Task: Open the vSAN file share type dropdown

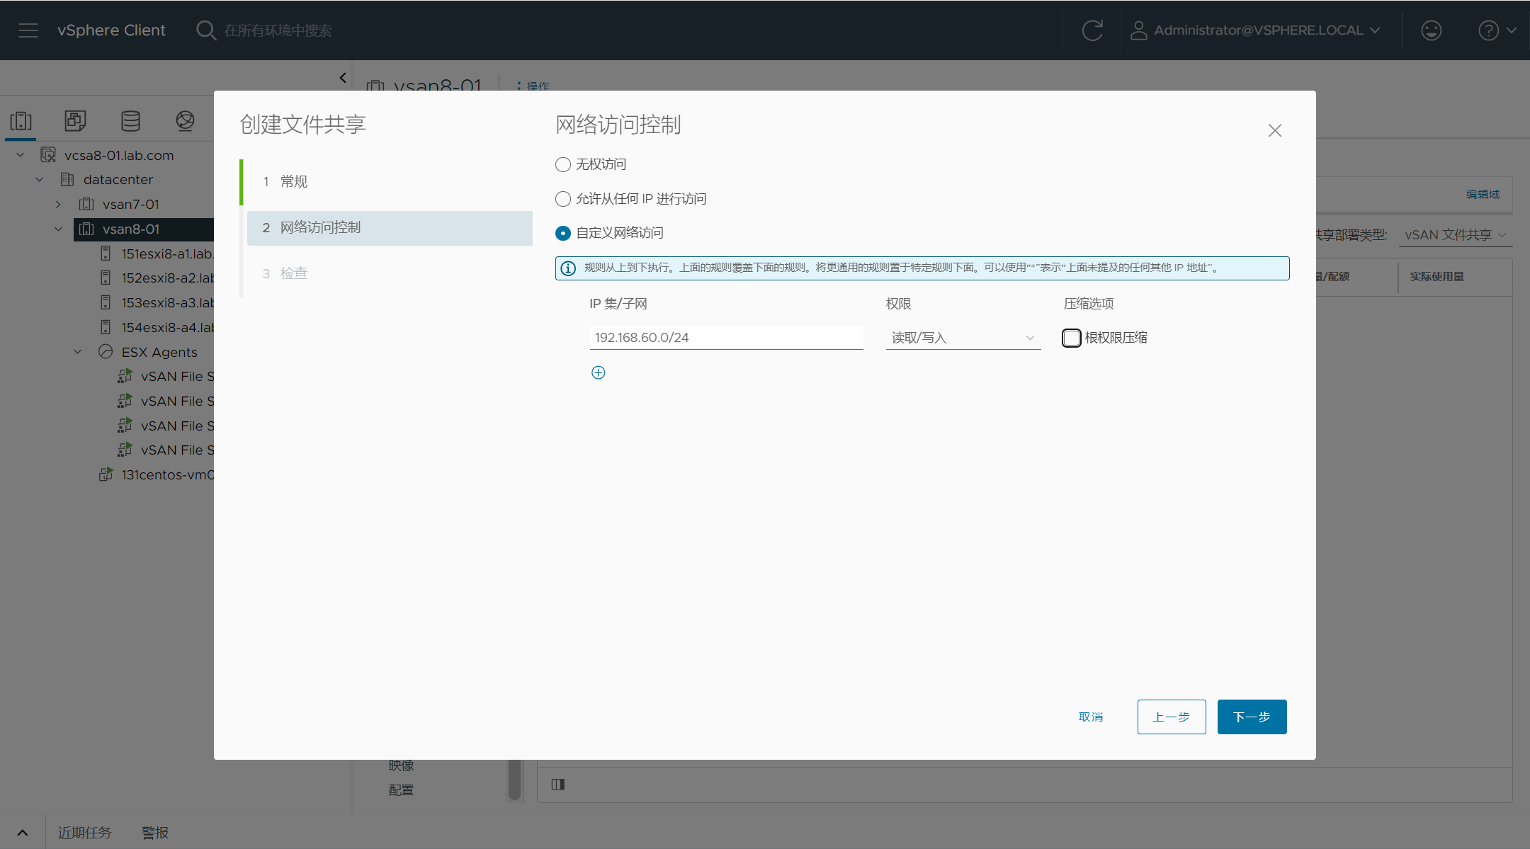Action: tap(1456, 235)
